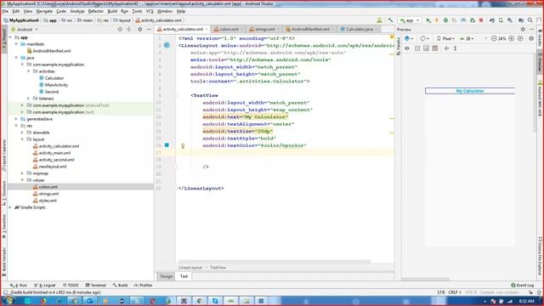Open the Pixel device dropdown in preview
This screenshot has width=544, height=306.
tap(445, 38)
